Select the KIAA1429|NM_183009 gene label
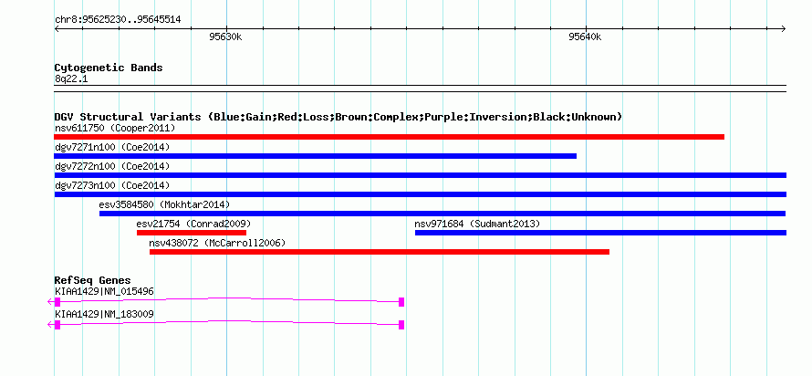 click(104, 314)
